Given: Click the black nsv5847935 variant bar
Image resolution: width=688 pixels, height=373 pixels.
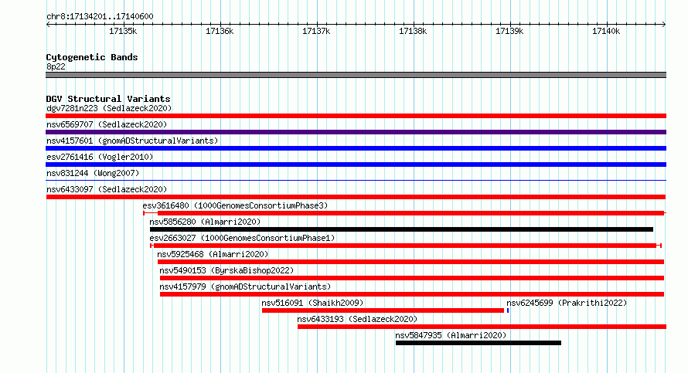Looking at the screenshot, I should 479,343.
